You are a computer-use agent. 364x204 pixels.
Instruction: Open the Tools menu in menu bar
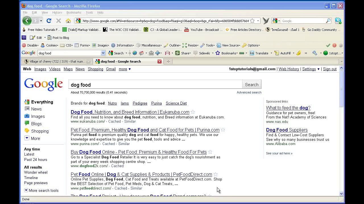coord(89,12)
